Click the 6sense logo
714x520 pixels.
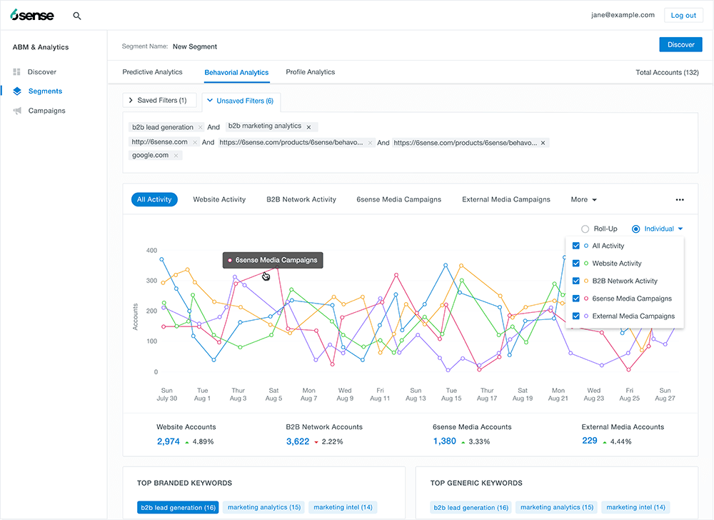coord(32,15)
